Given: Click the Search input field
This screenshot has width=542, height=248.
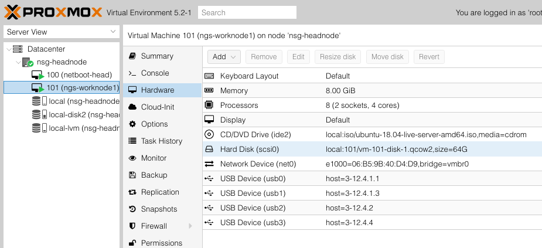Looking at the screenshot, I should (247, 12).
